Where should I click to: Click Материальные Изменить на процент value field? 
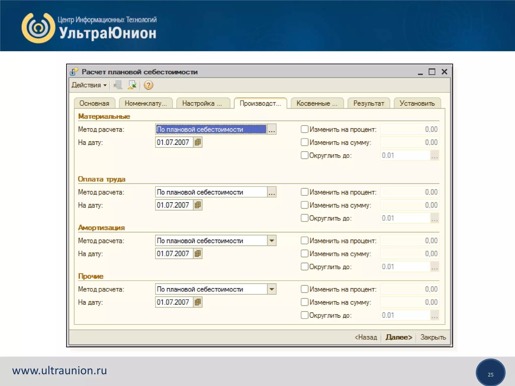point(410,129)
